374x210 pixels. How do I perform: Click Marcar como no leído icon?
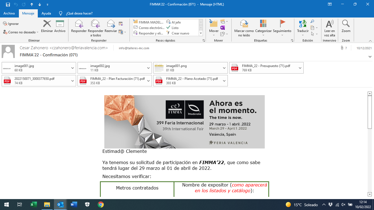(x=244, y=24)
